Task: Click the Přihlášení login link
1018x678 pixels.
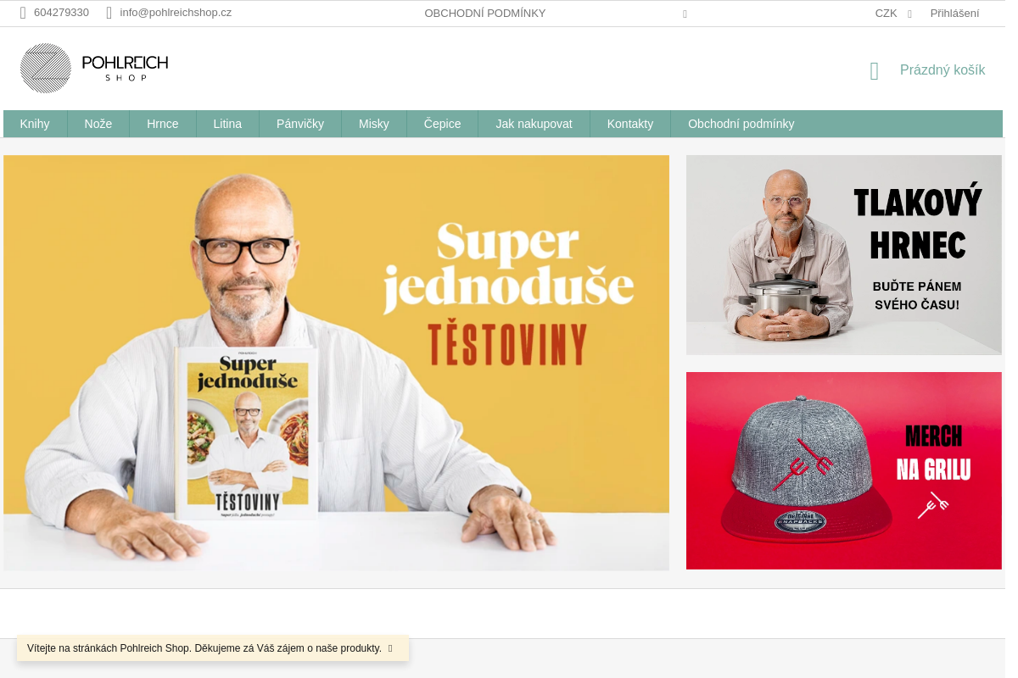Action: (954, 14)
